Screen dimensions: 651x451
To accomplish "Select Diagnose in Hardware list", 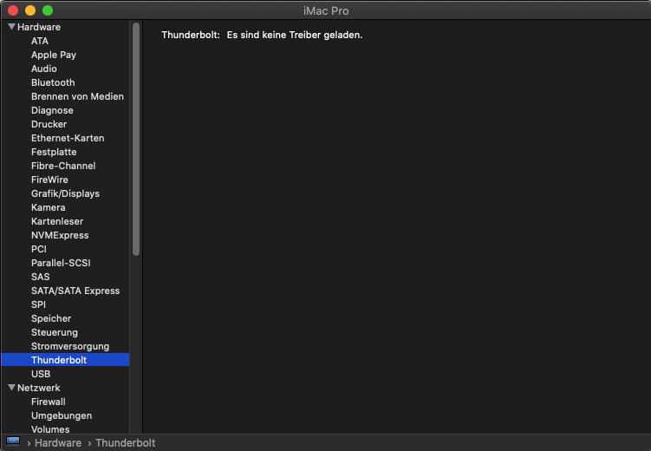I will (x=52, y=110).
